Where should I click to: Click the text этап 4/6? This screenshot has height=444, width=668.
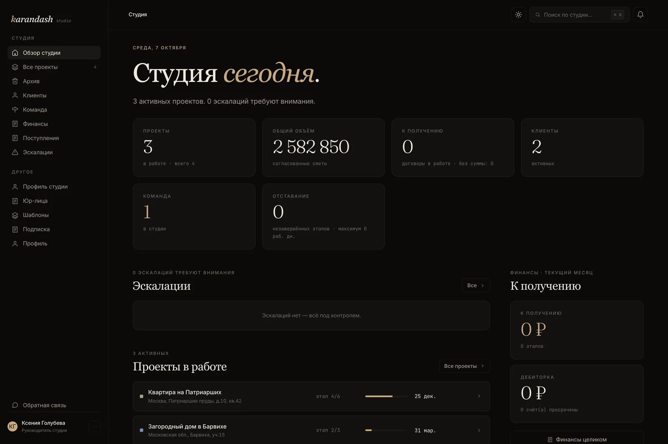click(x=328, y=396)
